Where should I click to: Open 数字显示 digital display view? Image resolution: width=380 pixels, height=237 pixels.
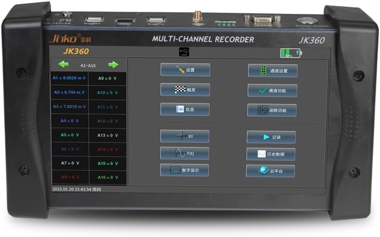coord(185,170)
